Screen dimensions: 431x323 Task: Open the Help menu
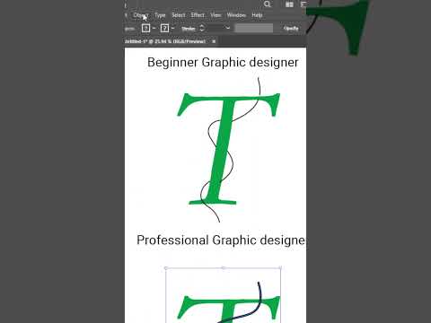pos(257,15)
